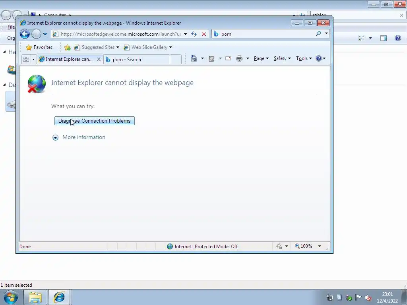
Task: Click Internet Explorer taskbar icon
Action: (59, 297)
